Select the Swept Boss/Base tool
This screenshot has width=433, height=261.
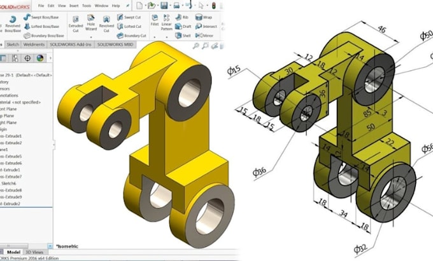(41, 17)
